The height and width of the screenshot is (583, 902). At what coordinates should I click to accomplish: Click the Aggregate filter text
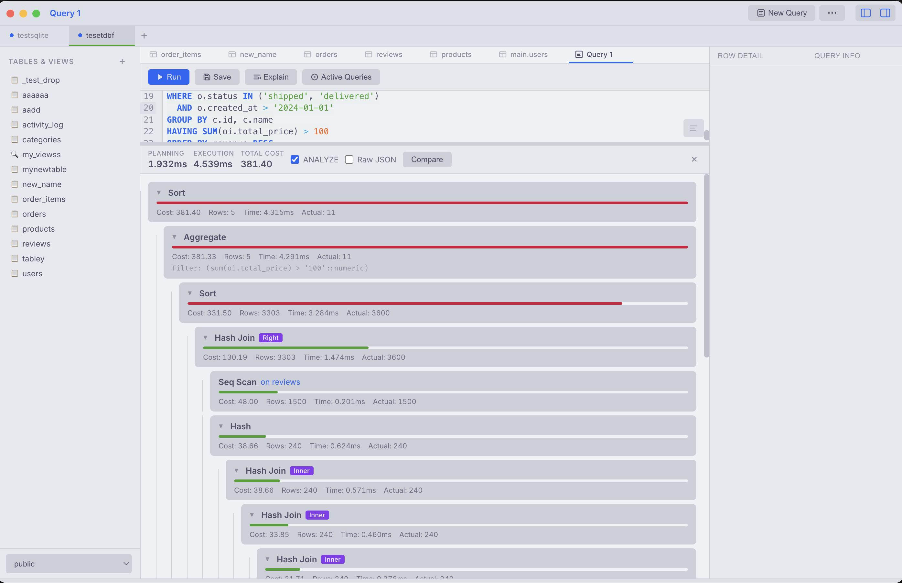(270, 268)
